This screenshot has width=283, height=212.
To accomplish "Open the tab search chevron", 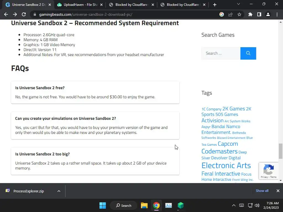I will pyautogui.click(x=239, y=4).
